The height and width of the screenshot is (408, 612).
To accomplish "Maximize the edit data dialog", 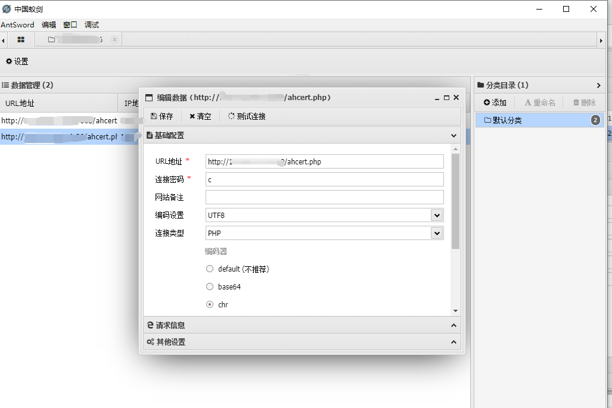I will click(x=446, y=97).
